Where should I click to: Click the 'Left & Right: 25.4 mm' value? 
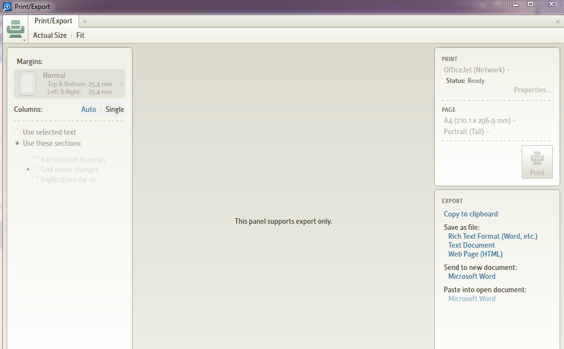[x=80, y=92]
